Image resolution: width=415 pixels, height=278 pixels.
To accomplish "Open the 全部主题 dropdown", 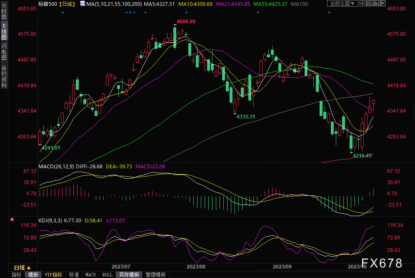I will pyautogui.click(x=342, y=3).
